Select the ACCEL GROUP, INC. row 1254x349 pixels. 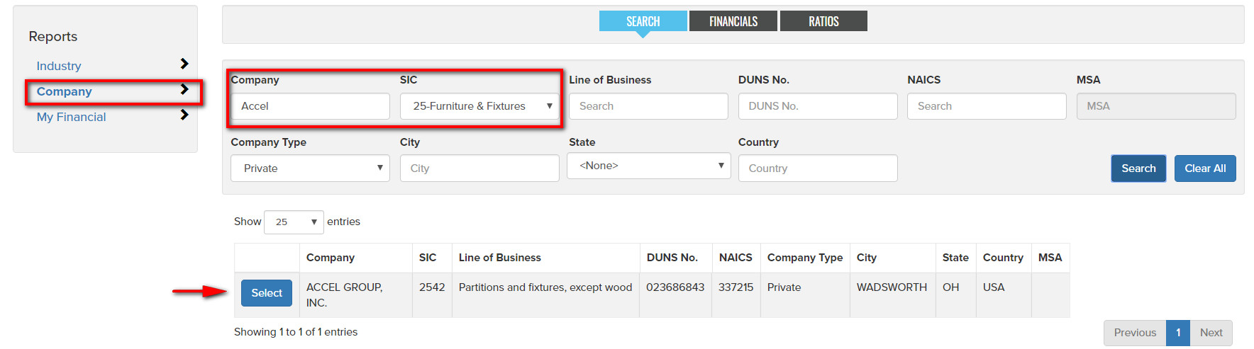(267, 293)
